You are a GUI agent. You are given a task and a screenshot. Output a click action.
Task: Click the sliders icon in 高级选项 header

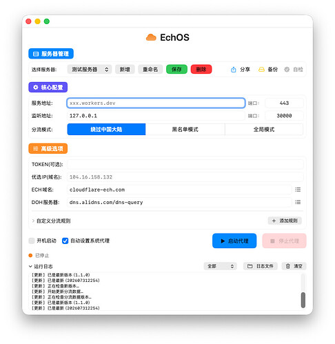(36, 149)
